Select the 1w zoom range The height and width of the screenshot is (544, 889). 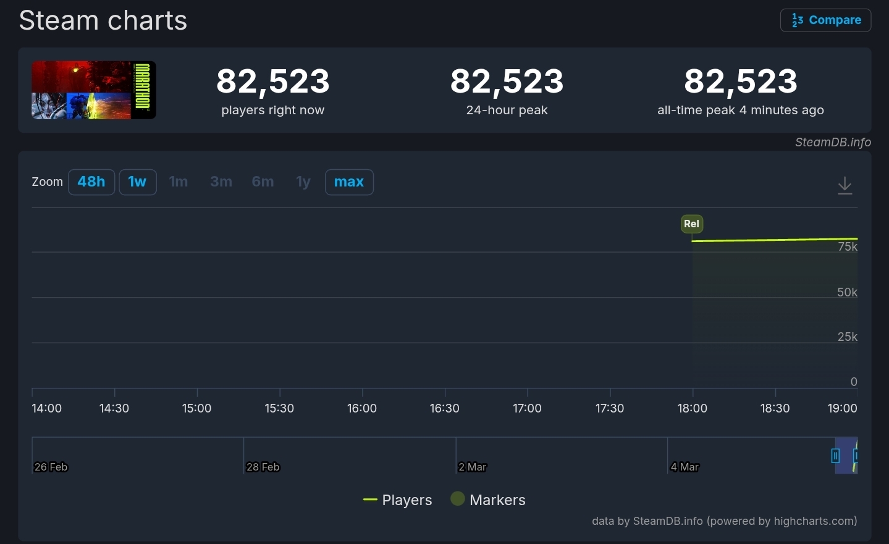137,182
